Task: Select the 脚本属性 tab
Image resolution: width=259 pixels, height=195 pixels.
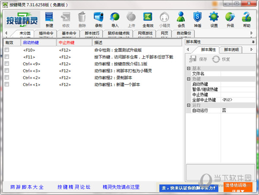Action: coord(208,50)
